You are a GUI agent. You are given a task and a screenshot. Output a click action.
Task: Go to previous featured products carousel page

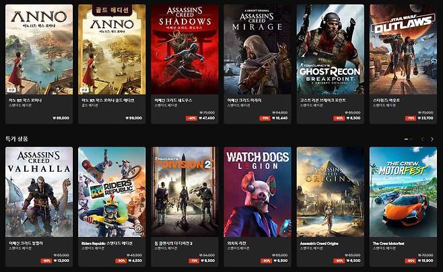point(423,139)
